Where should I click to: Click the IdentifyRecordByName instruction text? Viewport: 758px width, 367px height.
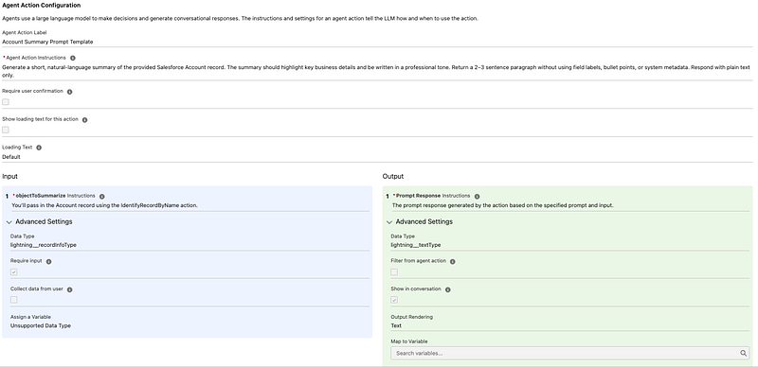pyautogui.click(x=105, y=205)
